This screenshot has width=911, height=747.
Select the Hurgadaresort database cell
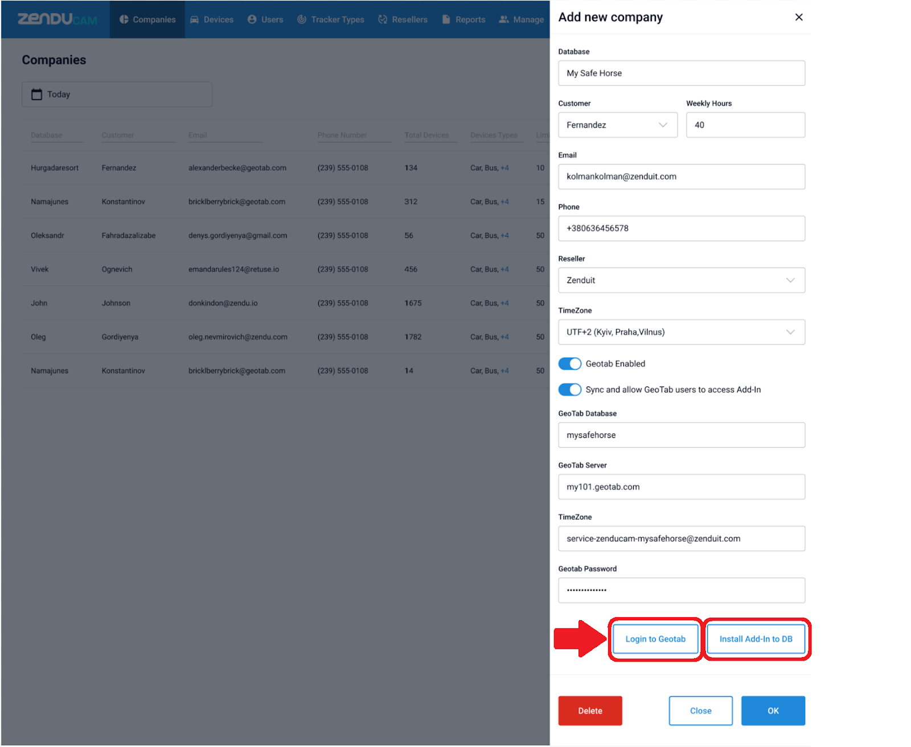tap(55, 168)
